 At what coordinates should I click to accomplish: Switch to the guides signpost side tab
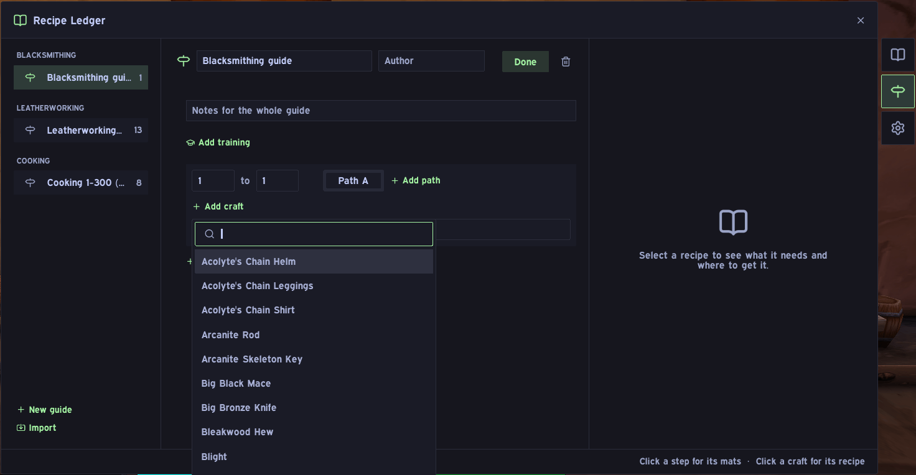[x=898, y=91]
